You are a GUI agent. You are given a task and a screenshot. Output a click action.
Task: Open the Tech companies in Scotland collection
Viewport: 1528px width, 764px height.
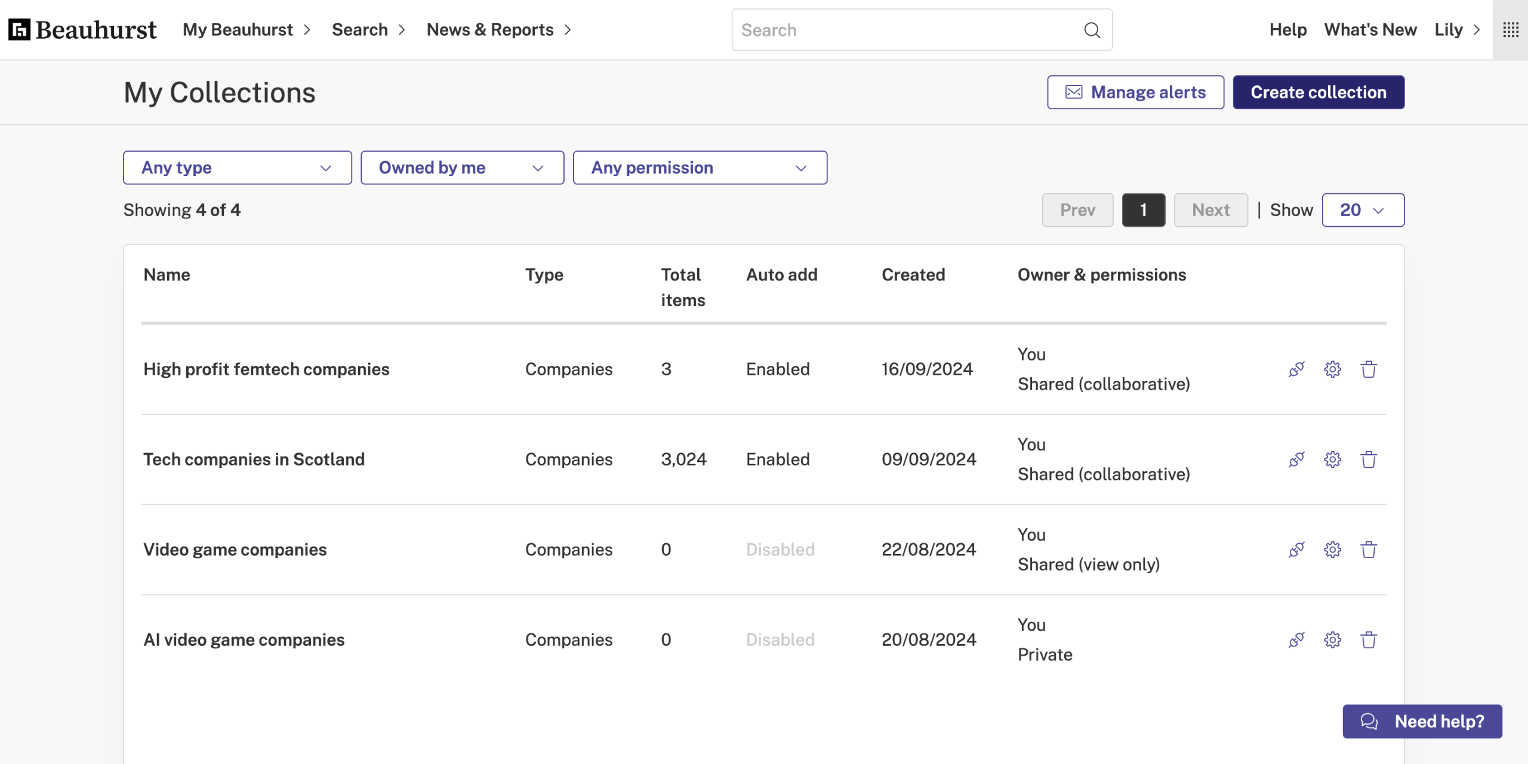pyautogui.click(x=254, y=460)
